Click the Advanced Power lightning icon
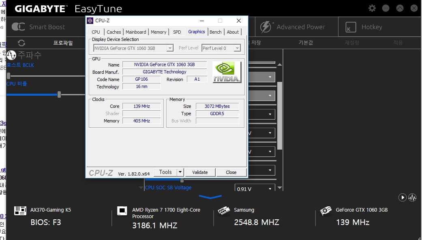422x240 pixels. pos(266,27)
